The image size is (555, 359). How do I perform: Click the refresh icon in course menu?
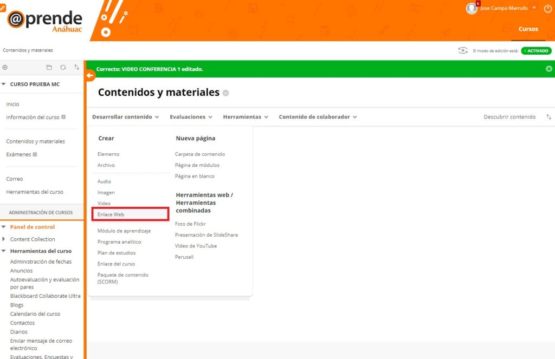[63, 68]
